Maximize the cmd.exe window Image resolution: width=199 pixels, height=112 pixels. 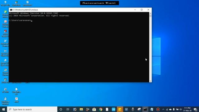click(142, 10)
